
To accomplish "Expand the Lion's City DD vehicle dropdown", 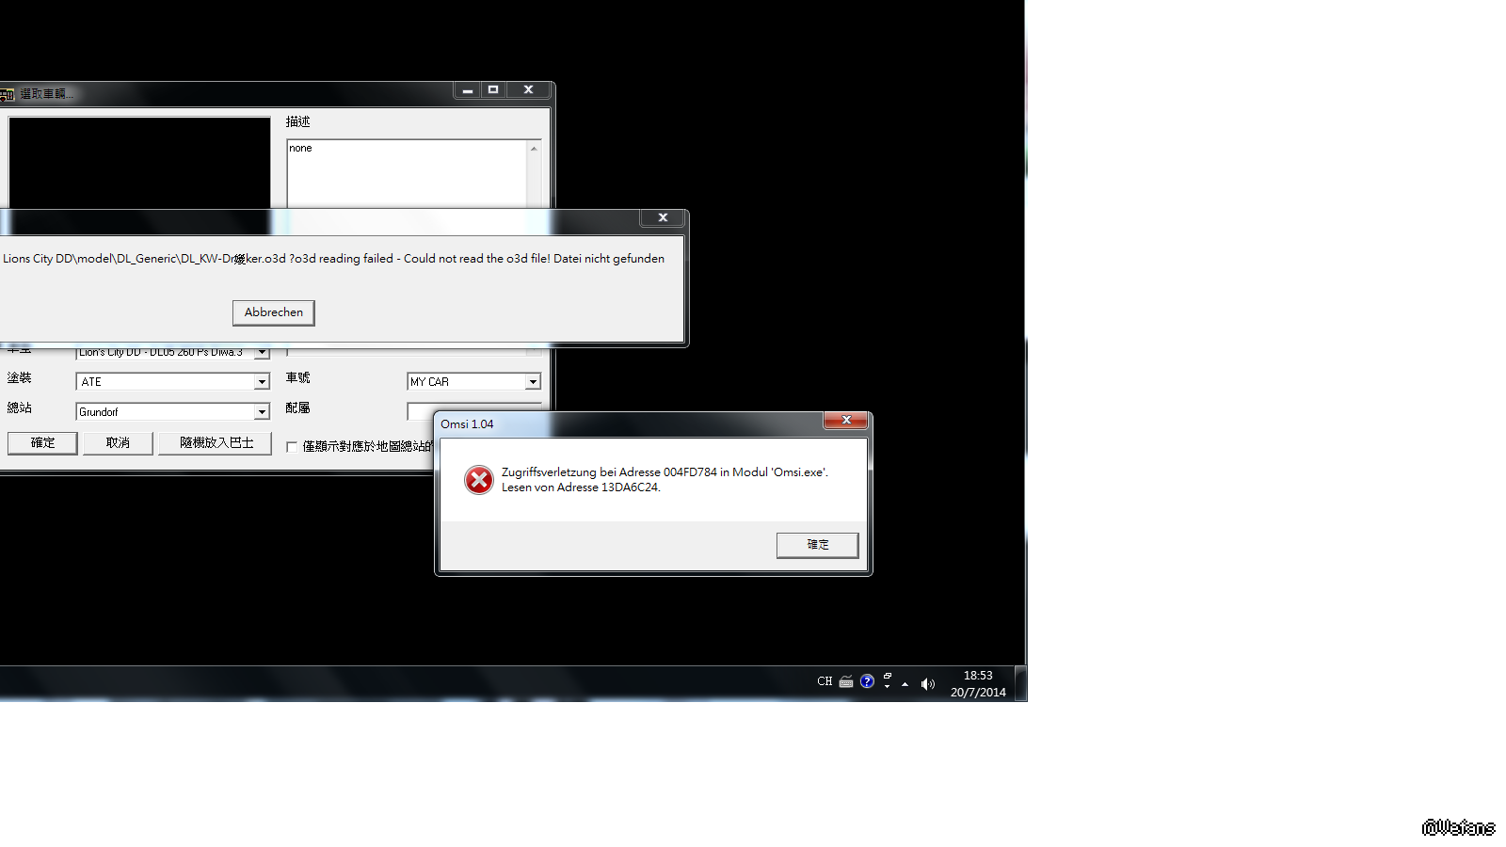I will tap(262, 353).
